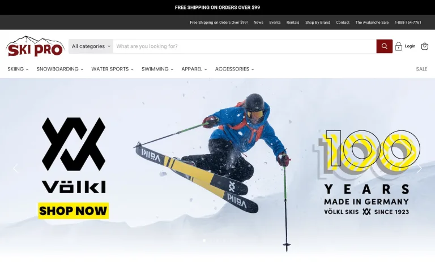Viewport: 435px width, 280px height.
Task: Open the All categories dropdown
Action: click(x=91, y=46)
